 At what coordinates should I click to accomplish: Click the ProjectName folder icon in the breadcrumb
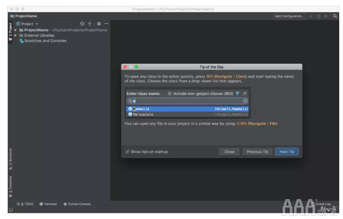[12, 16]
